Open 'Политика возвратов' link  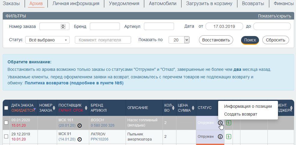pos(74,83)
